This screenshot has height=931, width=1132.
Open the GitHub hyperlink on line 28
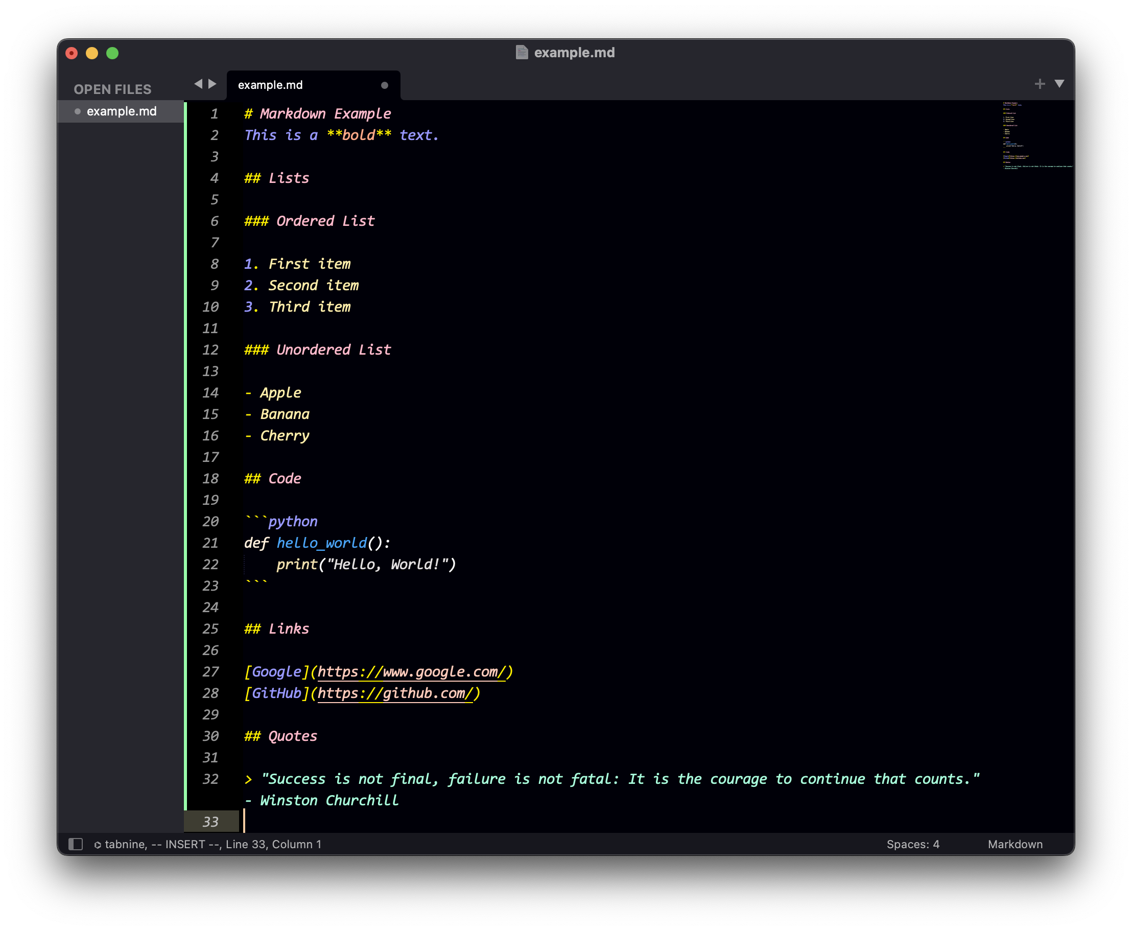(x=396, y=693)
